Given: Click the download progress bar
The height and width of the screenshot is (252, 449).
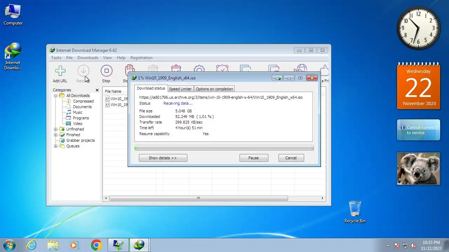Looking at the screenshot, I should pos(224,148).
